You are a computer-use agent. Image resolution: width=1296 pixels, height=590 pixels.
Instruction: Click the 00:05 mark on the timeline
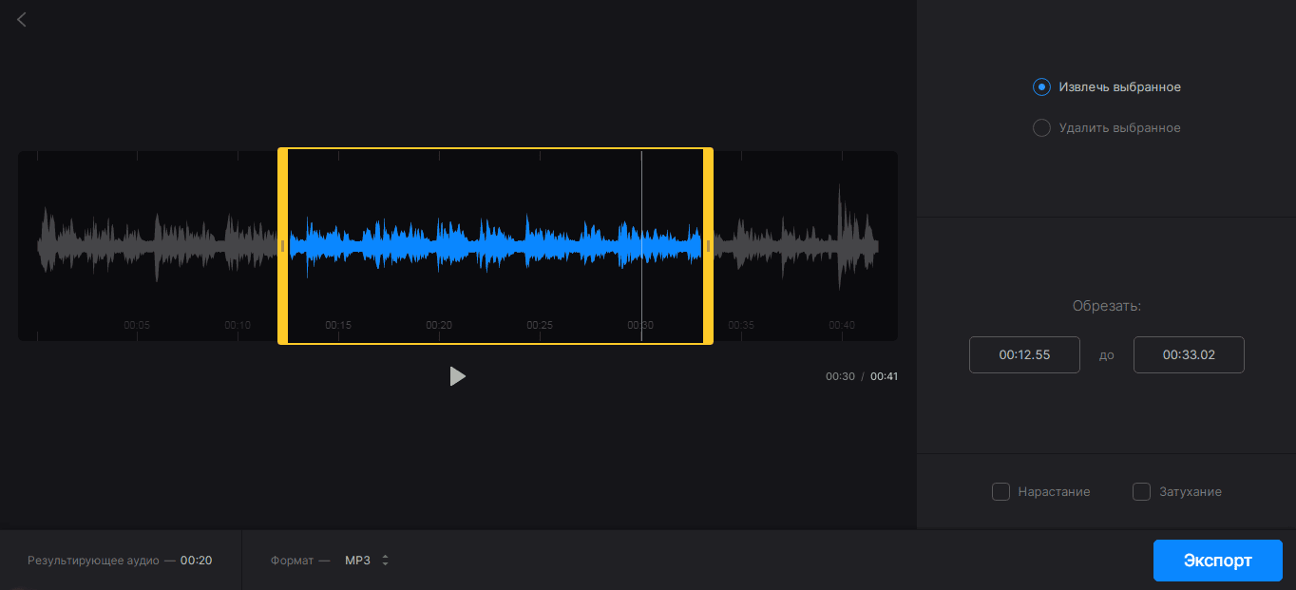click(137, 325)
